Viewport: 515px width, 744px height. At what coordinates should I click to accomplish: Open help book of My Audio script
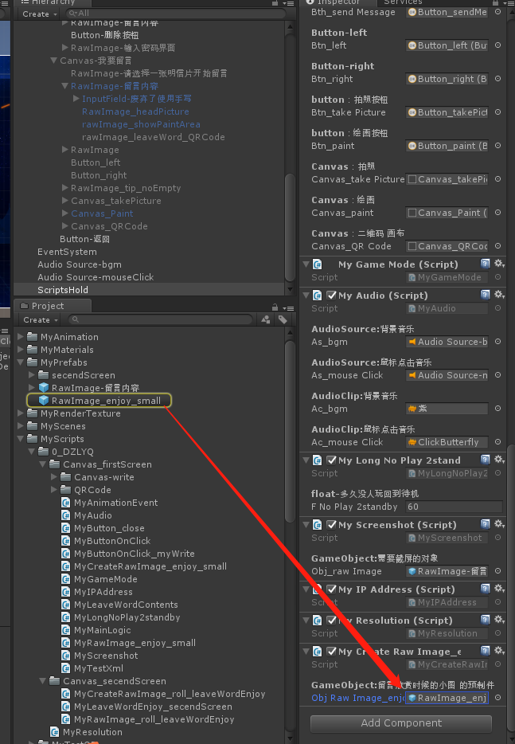click(x=485, y=296)
